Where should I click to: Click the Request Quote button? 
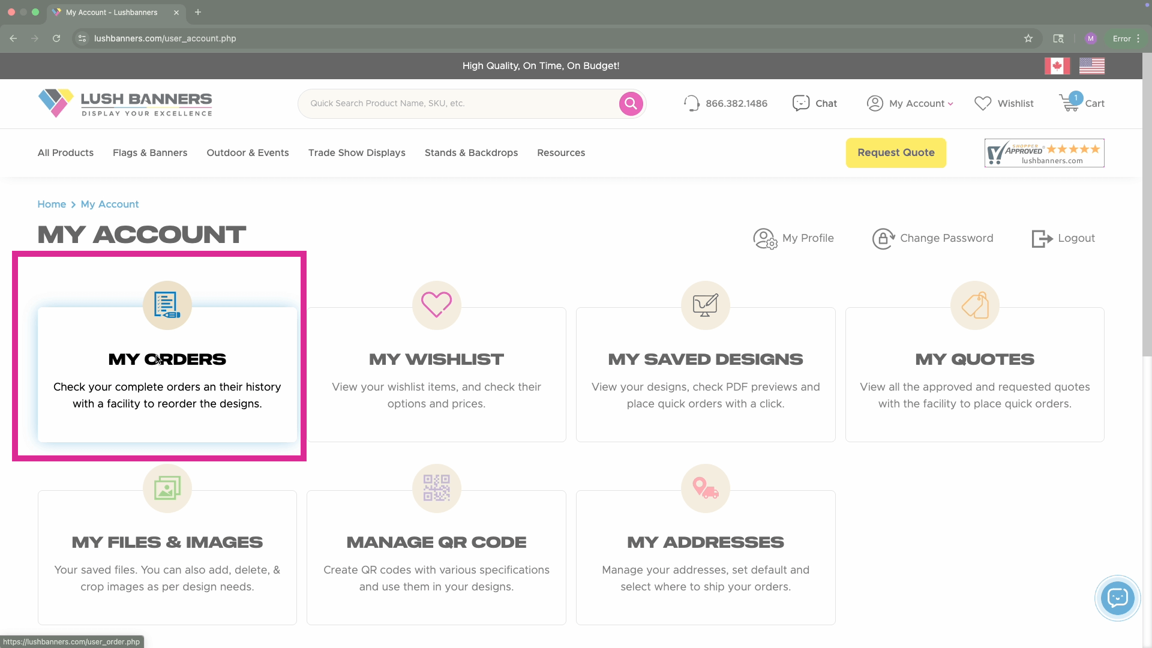click(895, 153)
